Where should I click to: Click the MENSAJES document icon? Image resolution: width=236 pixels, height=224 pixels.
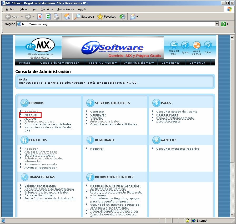pyautogui.click(x=156, y=140)
